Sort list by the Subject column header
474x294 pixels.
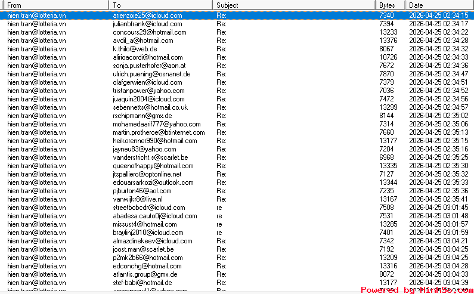point(294,5)
